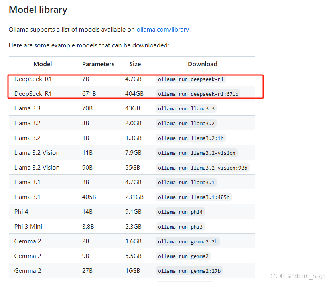Click the 'ollama run deepseek-r1' command
Screen dimensions: 331x282
point(191,79)
